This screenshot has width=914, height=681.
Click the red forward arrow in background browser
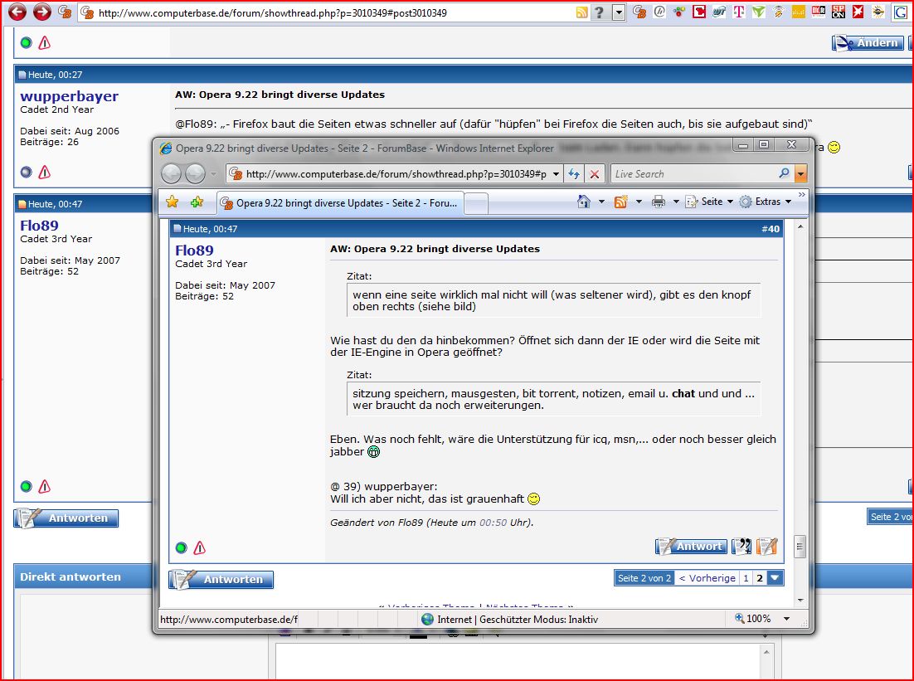[x=41, y=12]
